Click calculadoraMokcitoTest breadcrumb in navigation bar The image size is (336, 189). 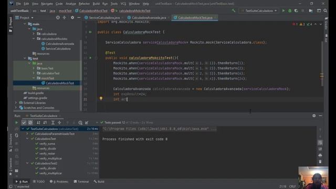point(134,10)
